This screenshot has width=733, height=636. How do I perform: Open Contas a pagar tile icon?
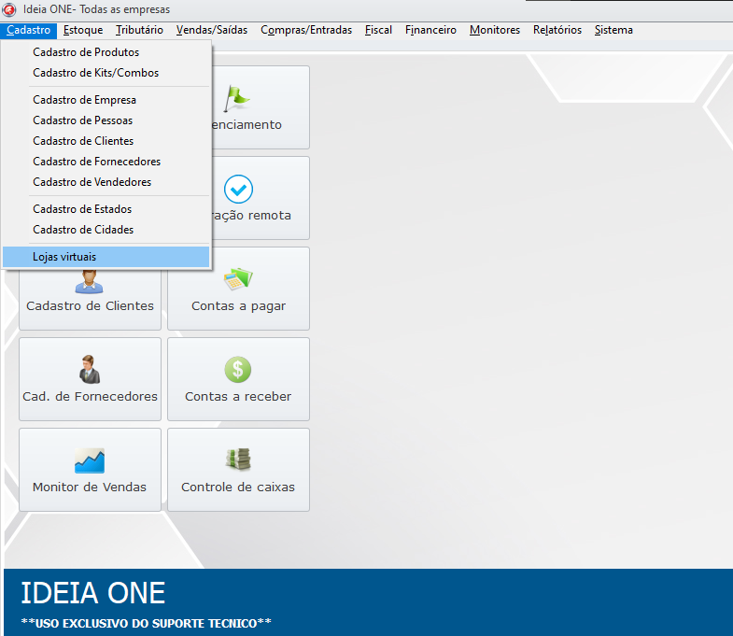click(x=238, y=278)
